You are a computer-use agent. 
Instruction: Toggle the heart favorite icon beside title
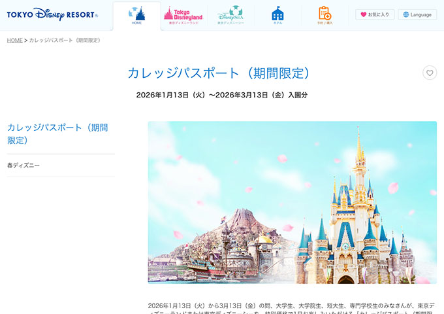(430, 73)
